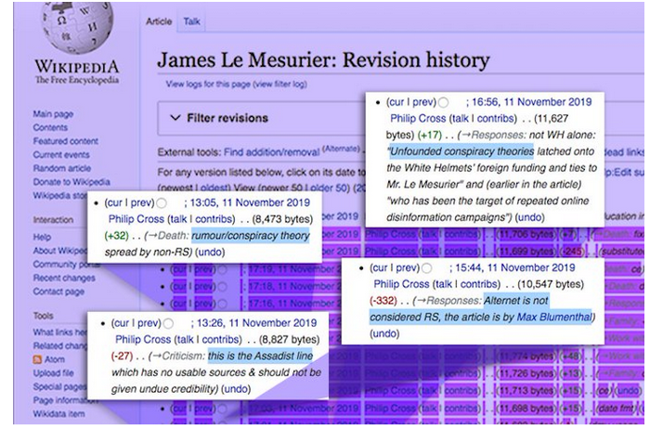Open the Help sidebar link
The height and width of the screenshot is (430, 663).
tap(42, 237)
